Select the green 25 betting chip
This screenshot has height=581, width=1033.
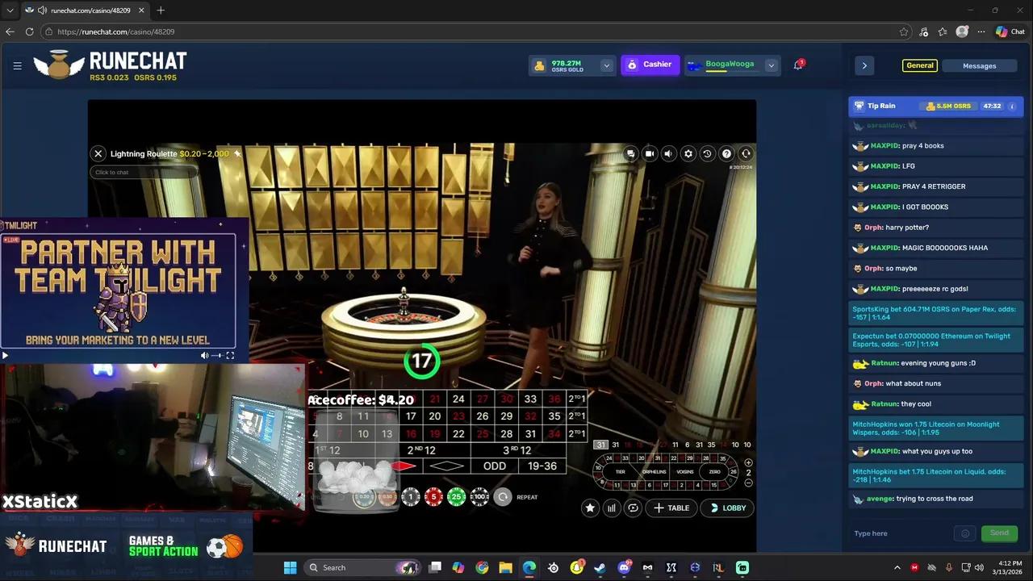[x=457, y=496]
